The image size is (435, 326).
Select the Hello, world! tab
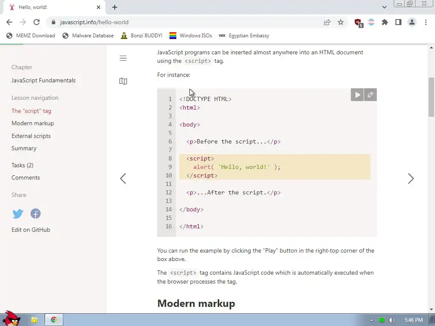point(54,7)
